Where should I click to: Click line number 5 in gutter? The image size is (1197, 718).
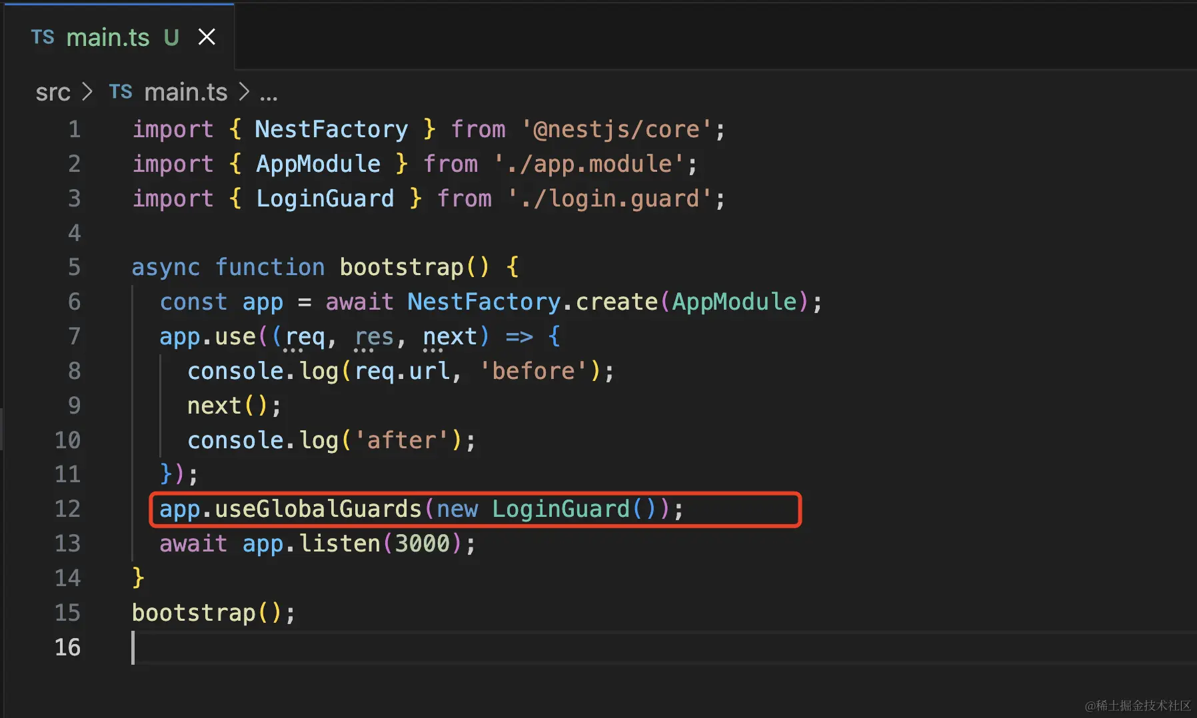[x=74, y=267]
